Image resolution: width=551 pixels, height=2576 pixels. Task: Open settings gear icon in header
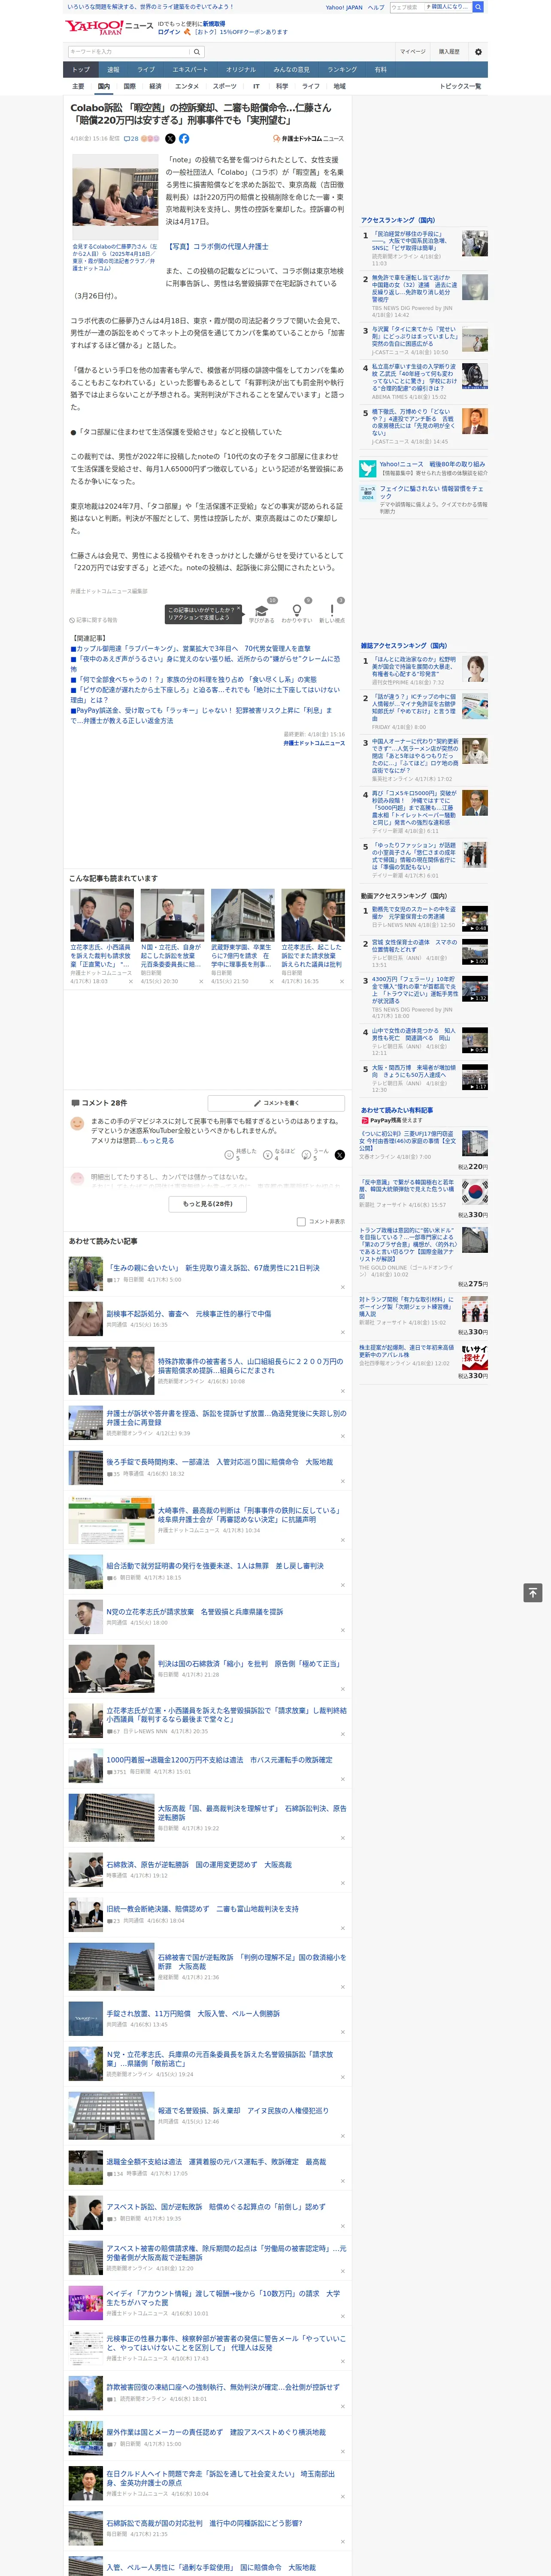click(x=478, y=52)
